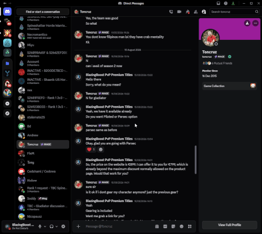Screen dimensions: 262x234
Task: Open the inbox icon in title bar
Action: pos(219,3)
